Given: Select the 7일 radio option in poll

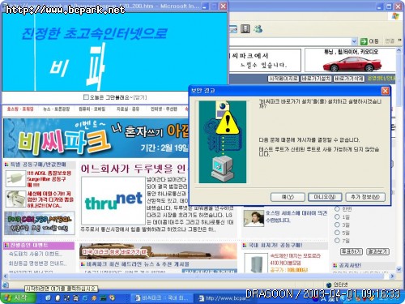Looking at the screenshot, I should click(337, 240).
